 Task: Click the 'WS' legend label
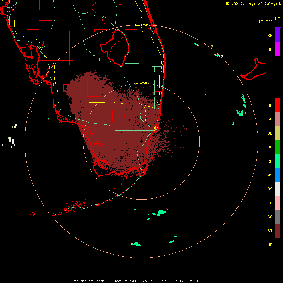(270, 175)
